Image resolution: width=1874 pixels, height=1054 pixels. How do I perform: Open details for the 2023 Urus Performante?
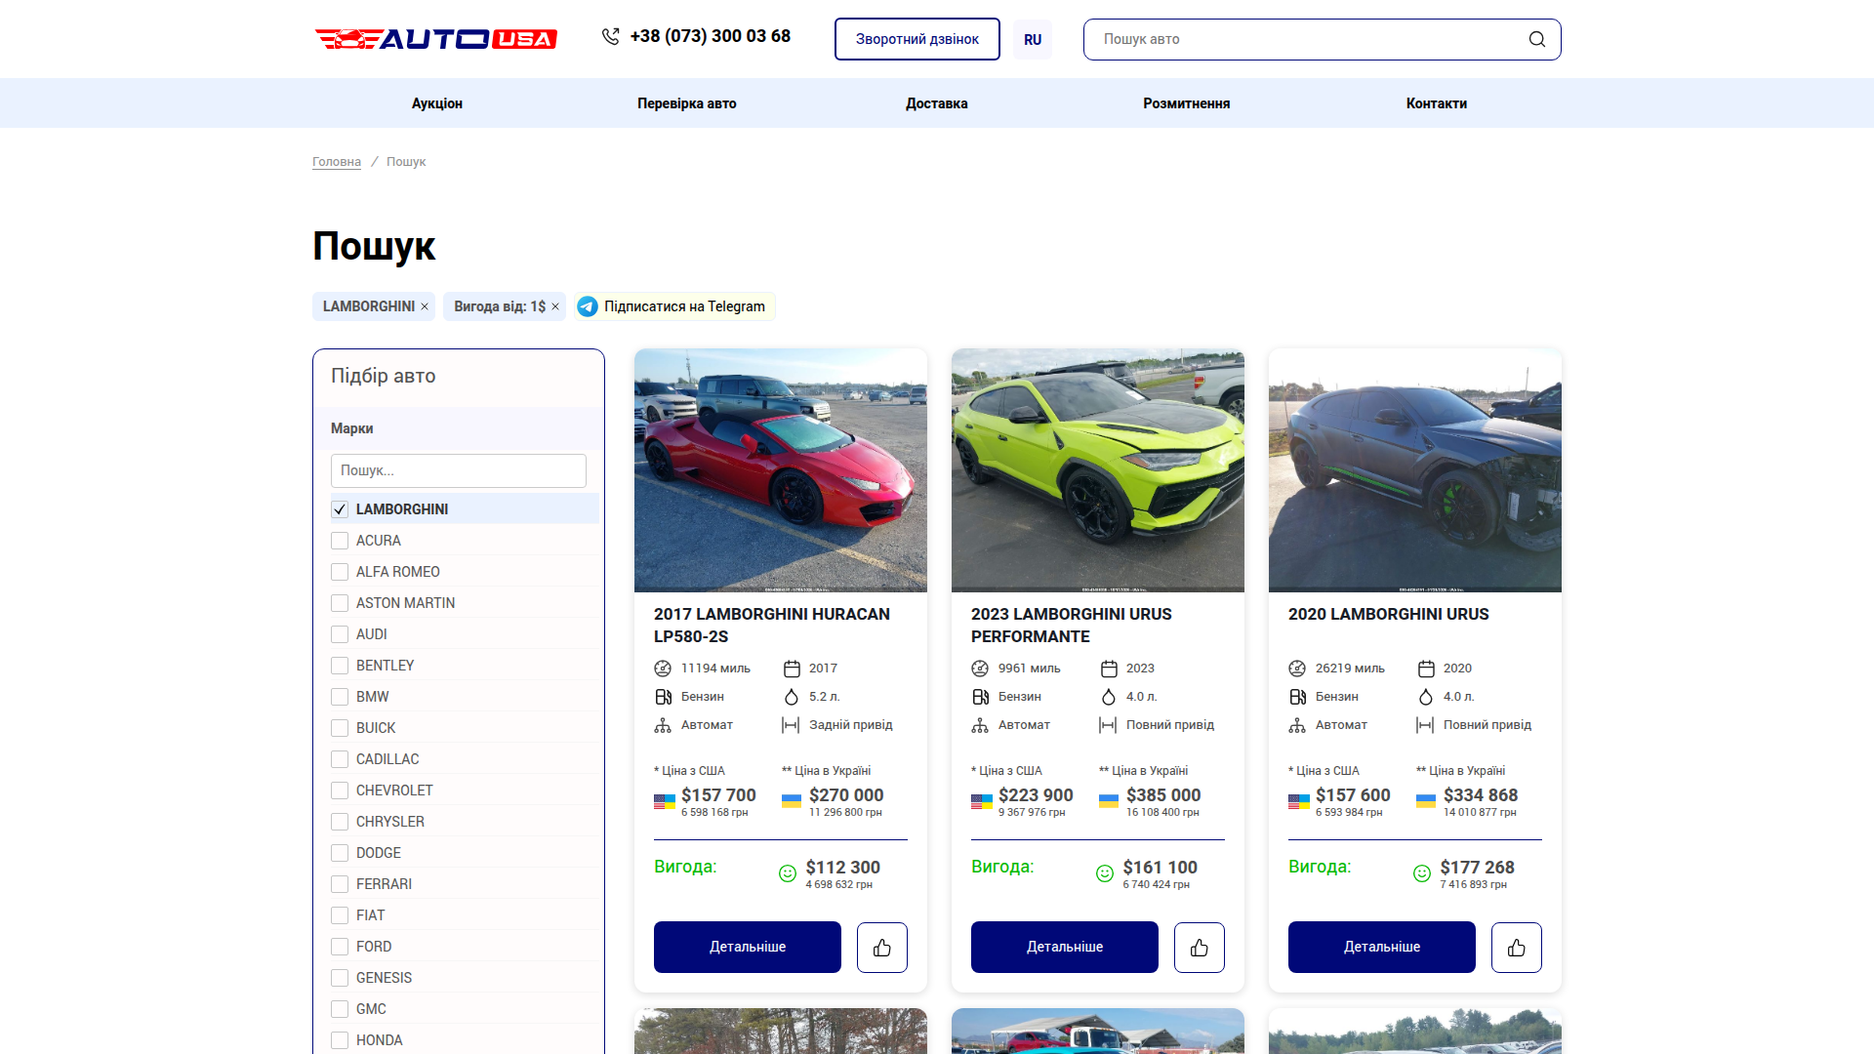tap(1065, 948)
